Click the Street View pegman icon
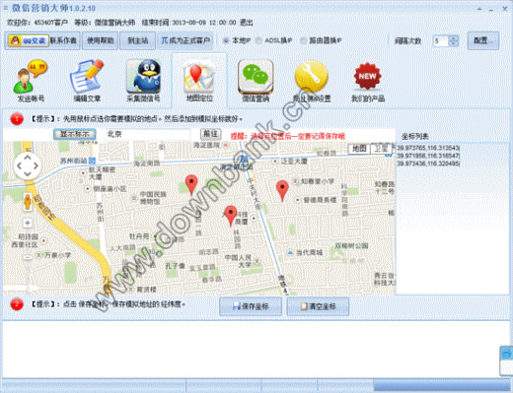Screen dimensions: 513x393 (28, 201)
